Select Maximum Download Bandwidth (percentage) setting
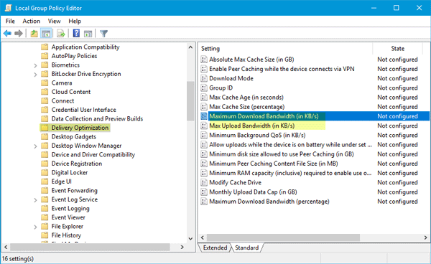The width and height of the screenshot is (431, 264). (269, 202)
